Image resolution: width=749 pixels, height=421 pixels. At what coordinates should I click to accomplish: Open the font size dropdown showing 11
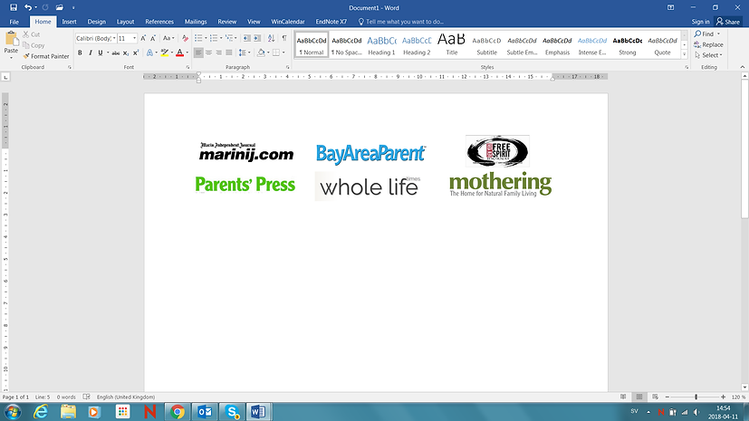click(134, 38)
